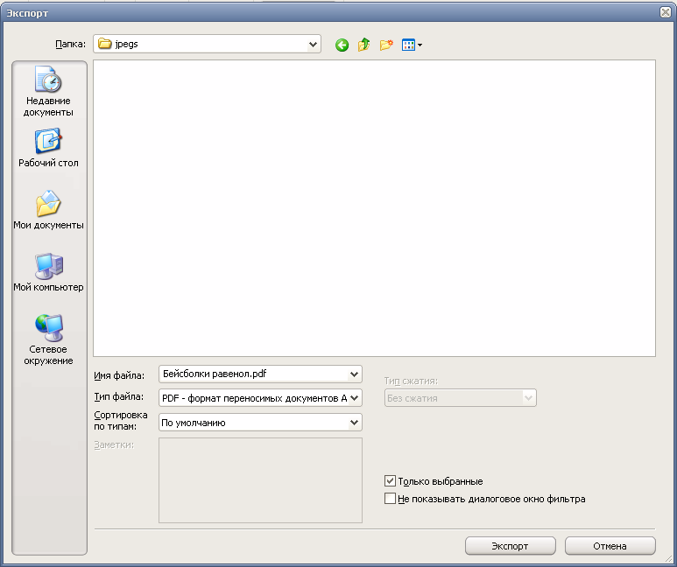Go back using the green arrow icon
The image size is (677, 567).
[342, 45]
